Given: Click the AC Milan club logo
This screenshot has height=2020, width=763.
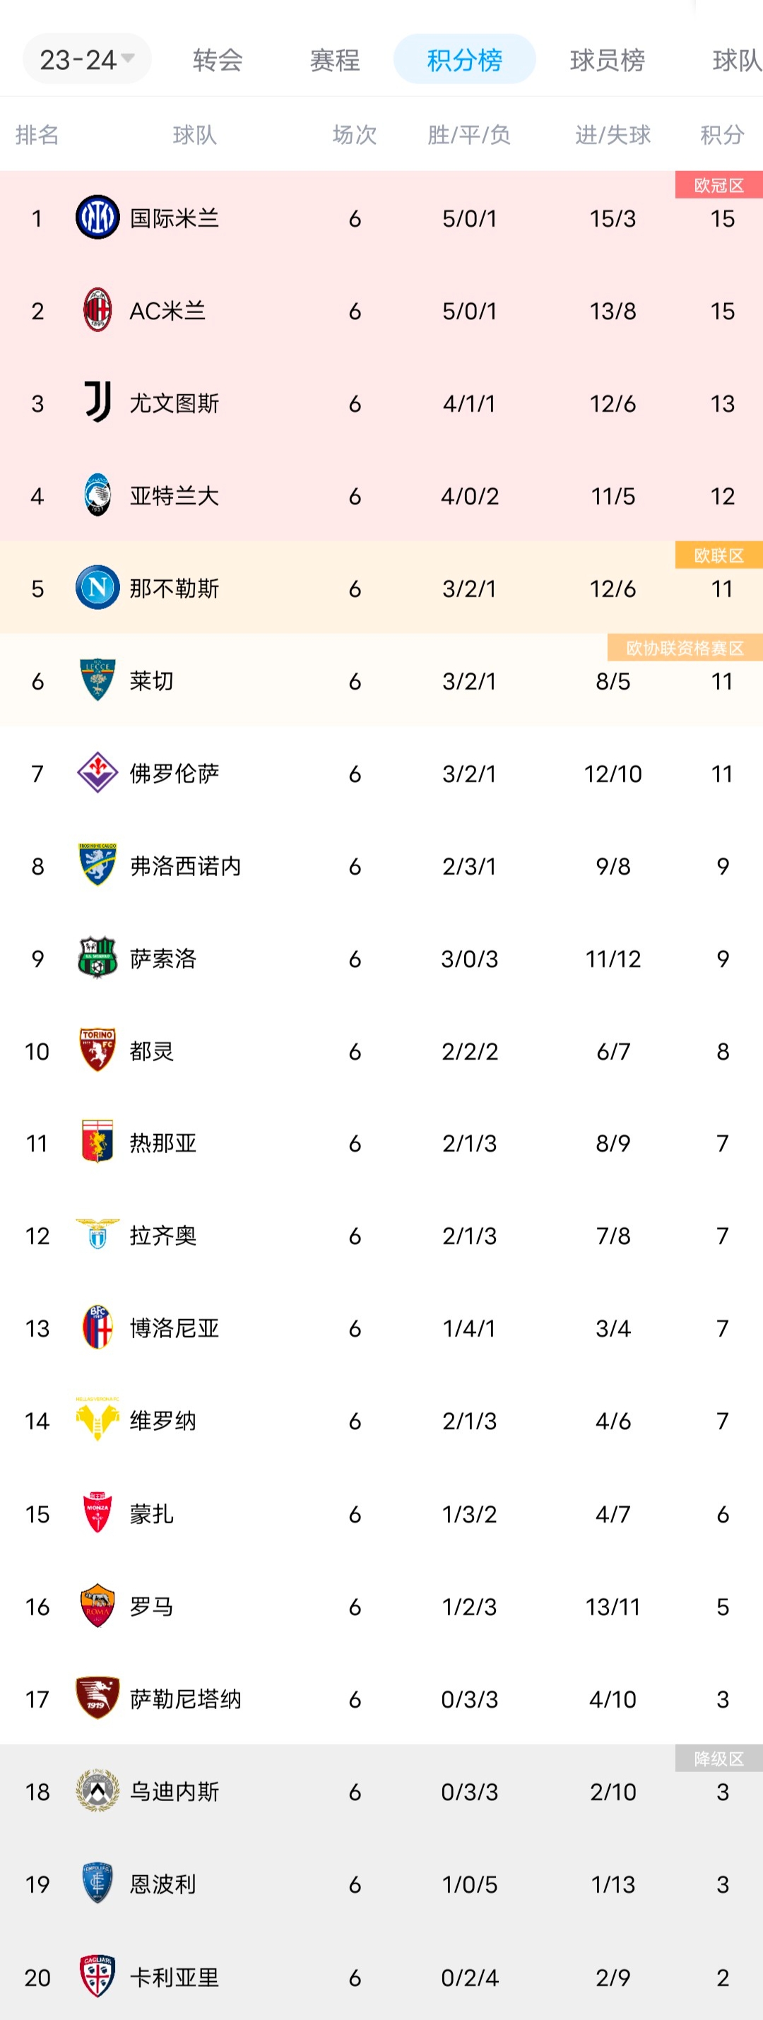Looking at the screenshot, I should click(x=97, y=311).
